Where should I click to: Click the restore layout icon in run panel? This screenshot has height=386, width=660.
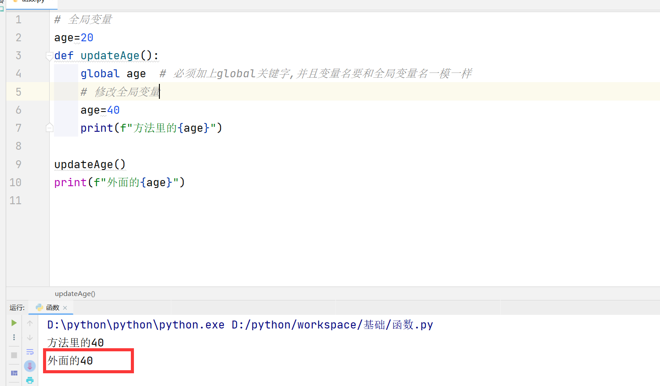tap(14, 373)
